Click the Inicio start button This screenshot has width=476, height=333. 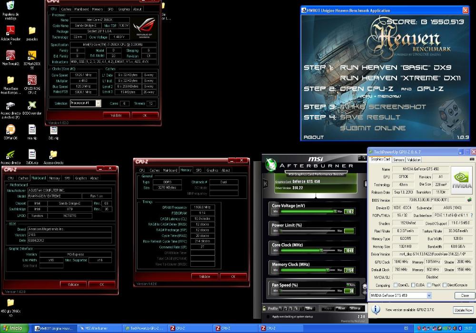coord(14,328)
